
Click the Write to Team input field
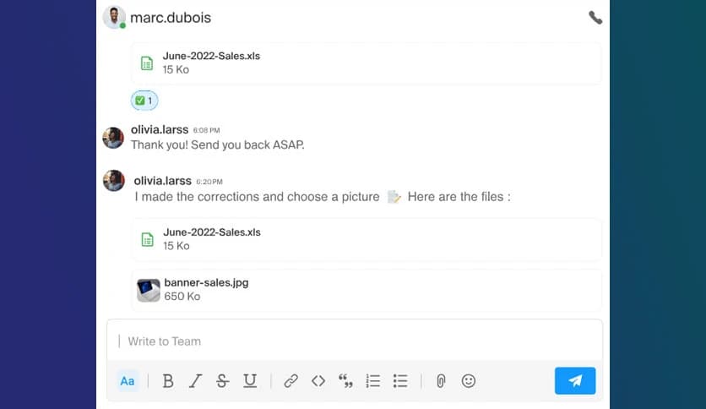point(355,341)
